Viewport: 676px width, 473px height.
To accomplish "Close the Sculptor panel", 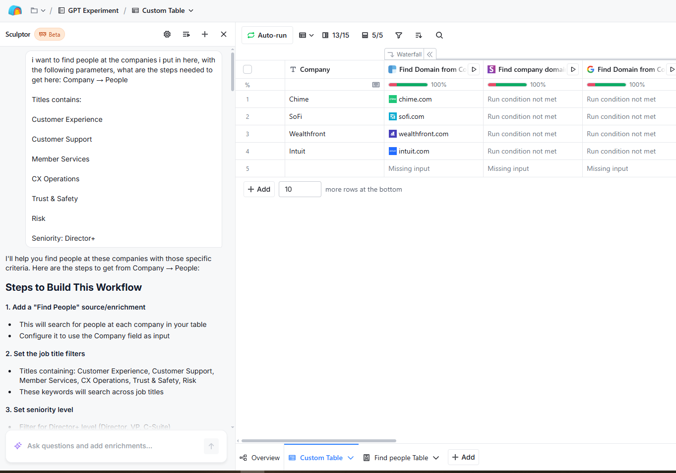I will coord(224,34).
